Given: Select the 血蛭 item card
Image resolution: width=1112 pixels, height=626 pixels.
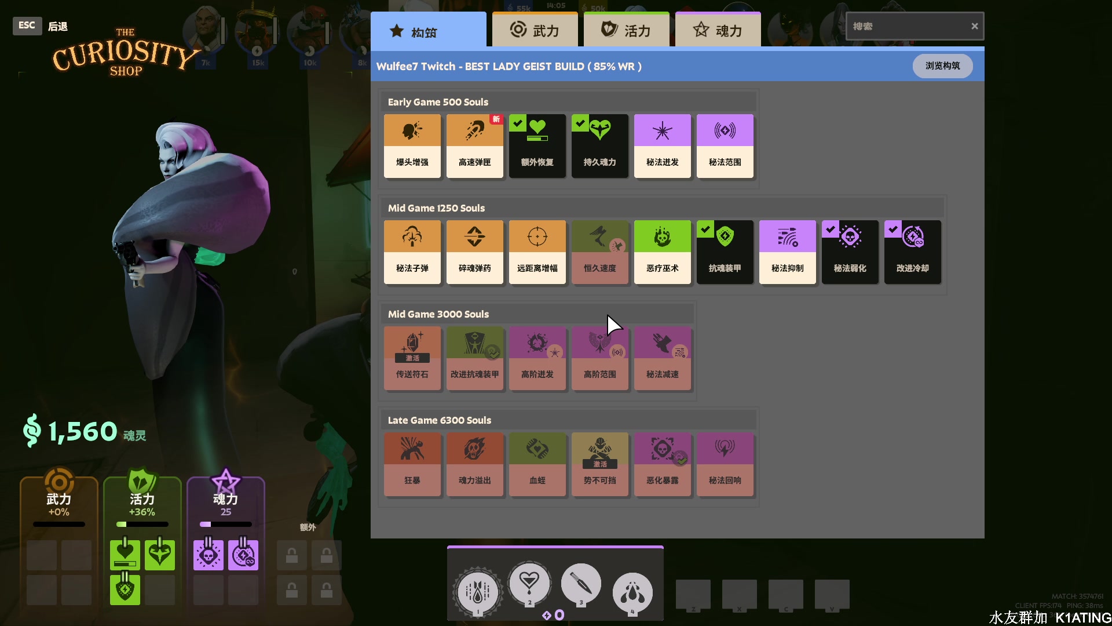Looking at the screenshot, I should point(537,464).
